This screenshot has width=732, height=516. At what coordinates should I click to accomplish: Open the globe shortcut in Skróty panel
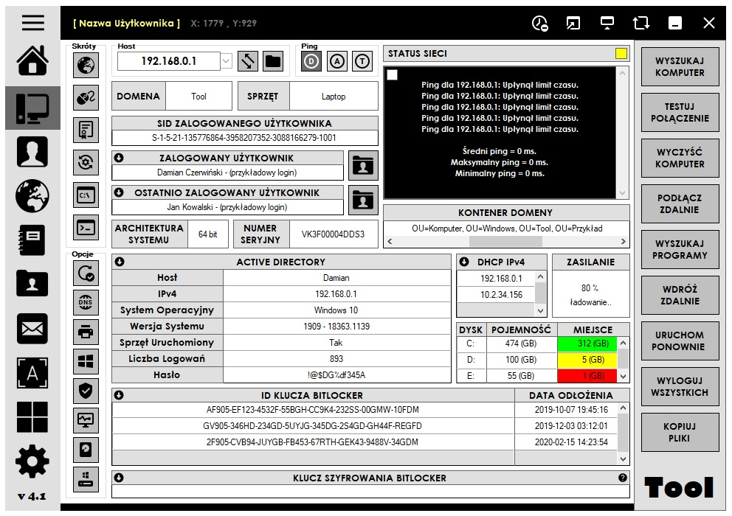(86, 66)
